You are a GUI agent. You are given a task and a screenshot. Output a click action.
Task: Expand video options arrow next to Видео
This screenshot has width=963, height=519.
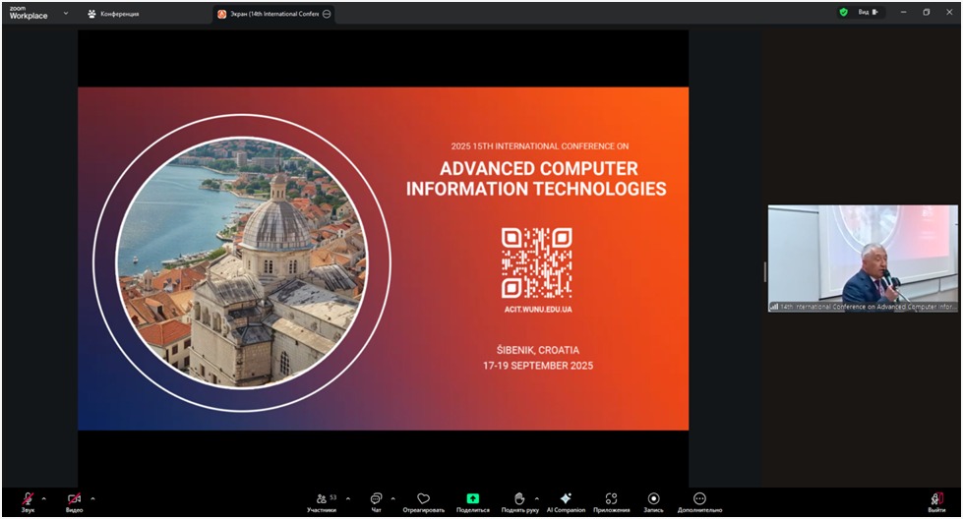92,498
